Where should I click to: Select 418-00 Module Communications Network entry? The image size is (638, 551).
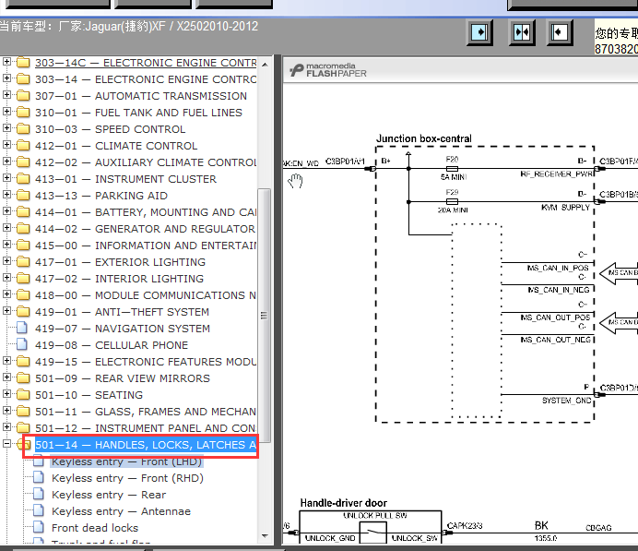pyautogui.click(x=146, y=295)
